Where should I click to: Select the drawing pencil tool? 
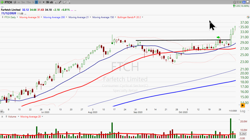[60, 2]
